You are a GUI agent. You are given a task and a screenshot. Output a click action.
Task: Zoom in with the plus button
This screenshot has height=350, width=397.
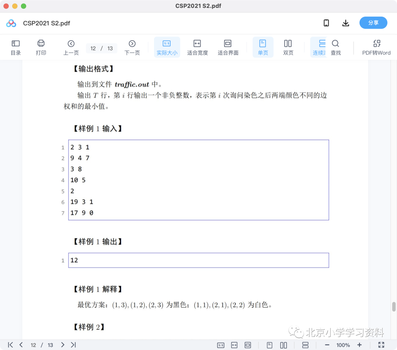[x=359, y=345]
